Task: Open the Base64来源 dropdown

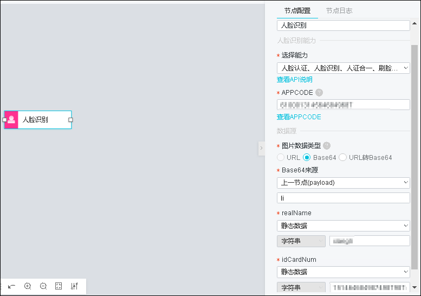Action: click(343, 183)
